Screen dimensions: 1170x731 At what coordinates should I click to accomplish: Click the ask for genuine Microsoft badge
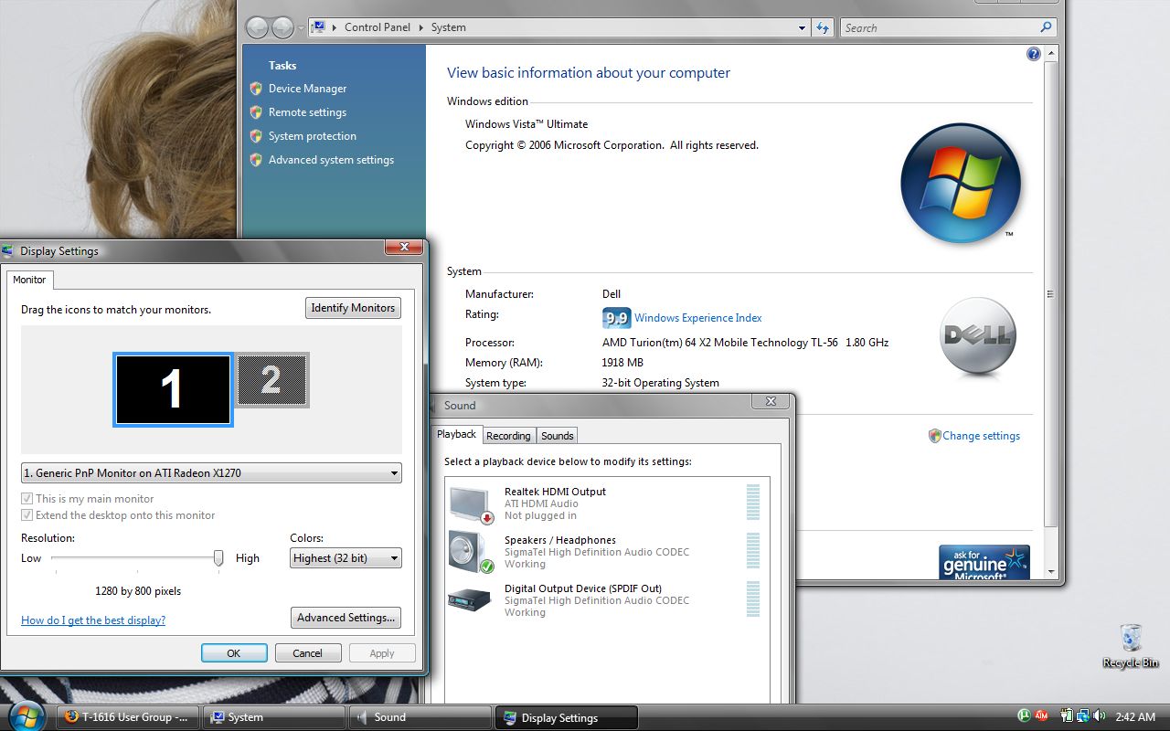pyautogui.click(x=984, y=562)
